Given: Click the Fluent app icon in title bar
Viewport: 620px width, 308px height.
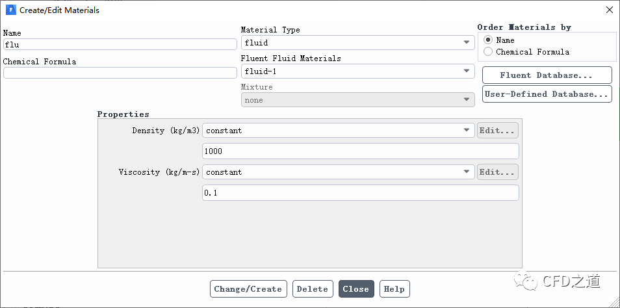Looking at the screenshot, I should click(x=10, y=10).
